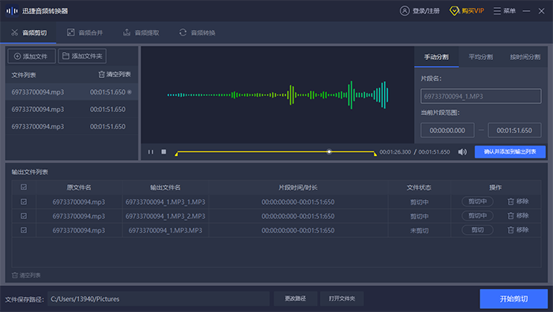Switch to the 音频提取 tab
This screenshot has height=312, width=553.
(141, 33)
